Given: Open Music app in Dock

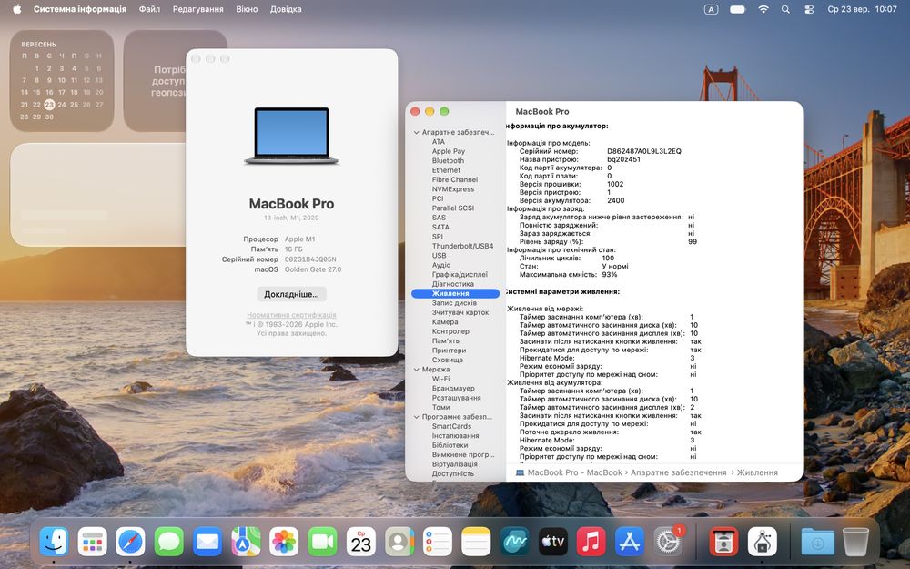Looking at the screenshot, I should [591, 542].
